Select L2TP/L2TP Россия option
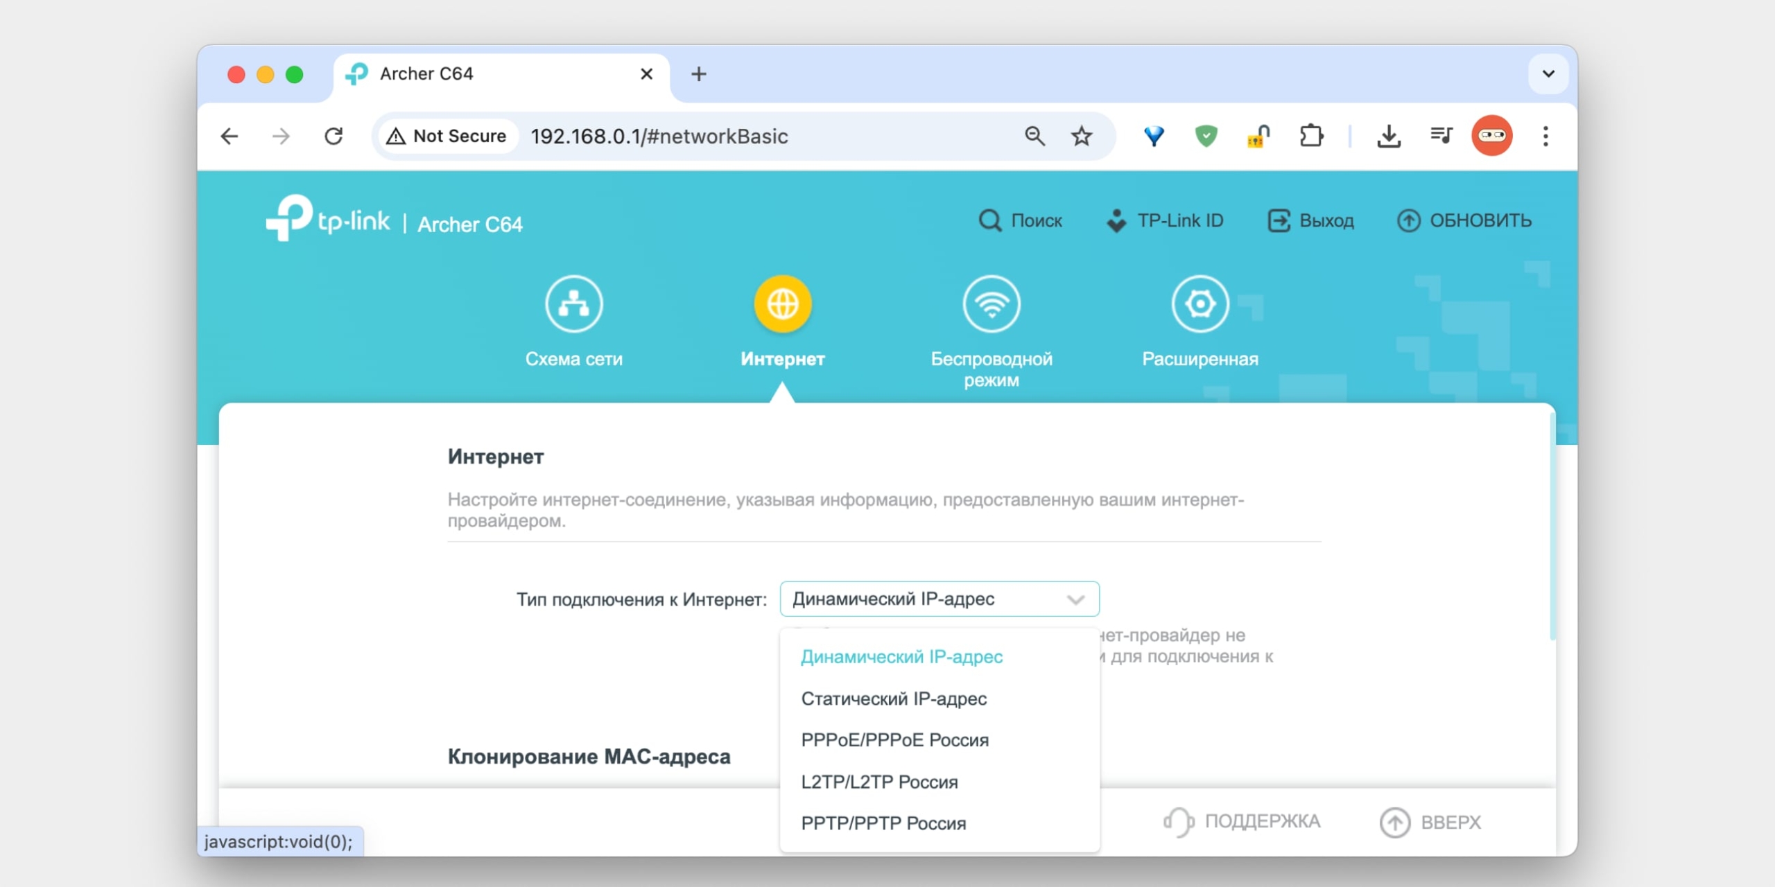This screenshot has height=887, width=1775. point(880,781)
